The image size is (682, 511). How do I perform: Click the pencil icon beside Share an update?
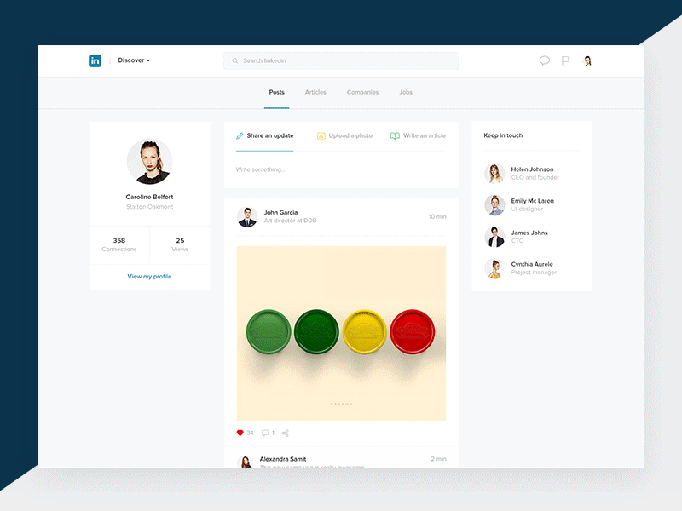pyautogui.click(x=240, y=136)
